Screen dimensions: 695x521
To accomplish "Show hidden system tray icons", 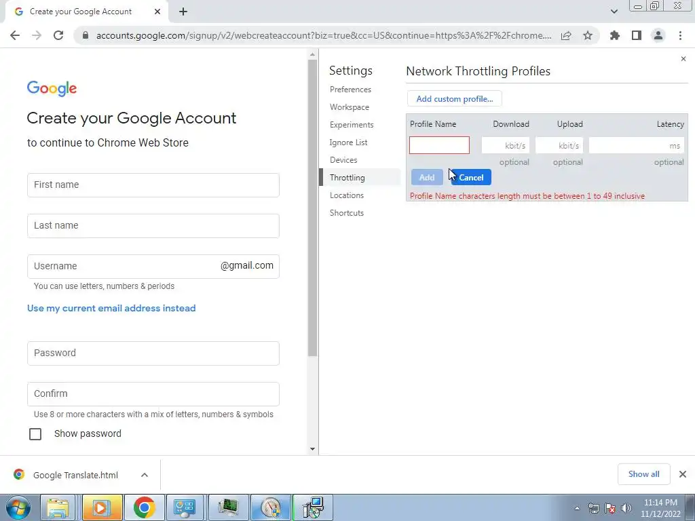I will [x=577, y=508].
